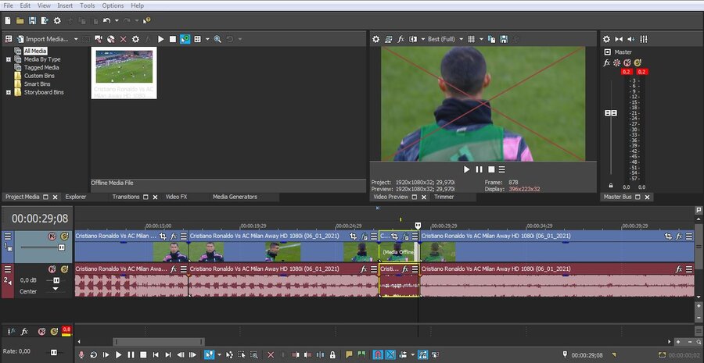Arm record with the microphone icon

81,355
